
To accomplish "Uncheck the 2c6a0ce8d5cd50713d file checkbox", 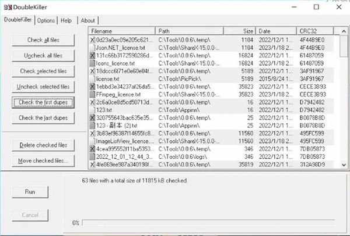I will click(92, 102).
